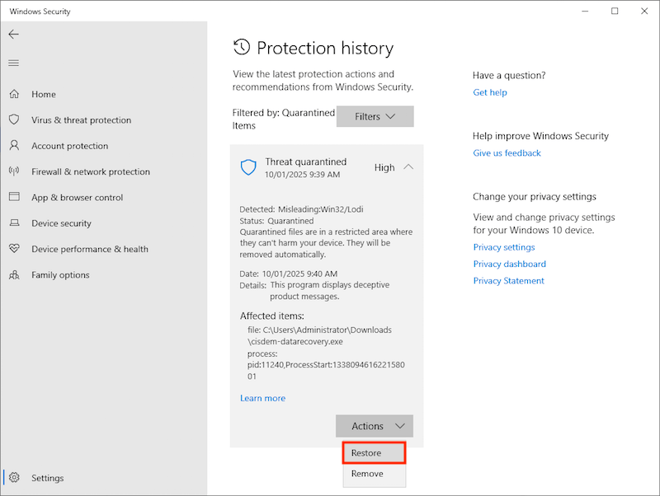
Task: Click the back arrow at top left
Action: click(13, 34)
